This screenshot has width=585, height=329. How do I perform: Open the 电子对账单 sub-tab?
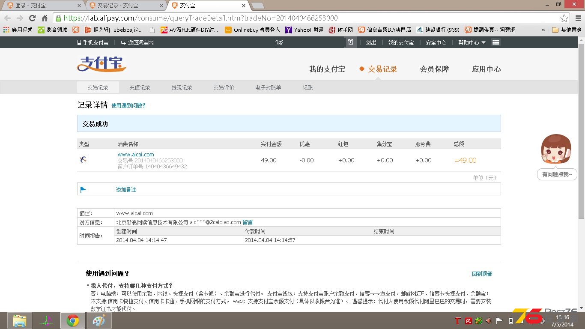[268, 87]
